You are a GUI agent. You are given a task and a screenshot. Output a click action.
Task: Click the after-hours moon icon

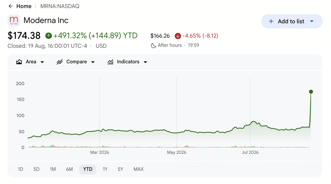tap(154, 45)
